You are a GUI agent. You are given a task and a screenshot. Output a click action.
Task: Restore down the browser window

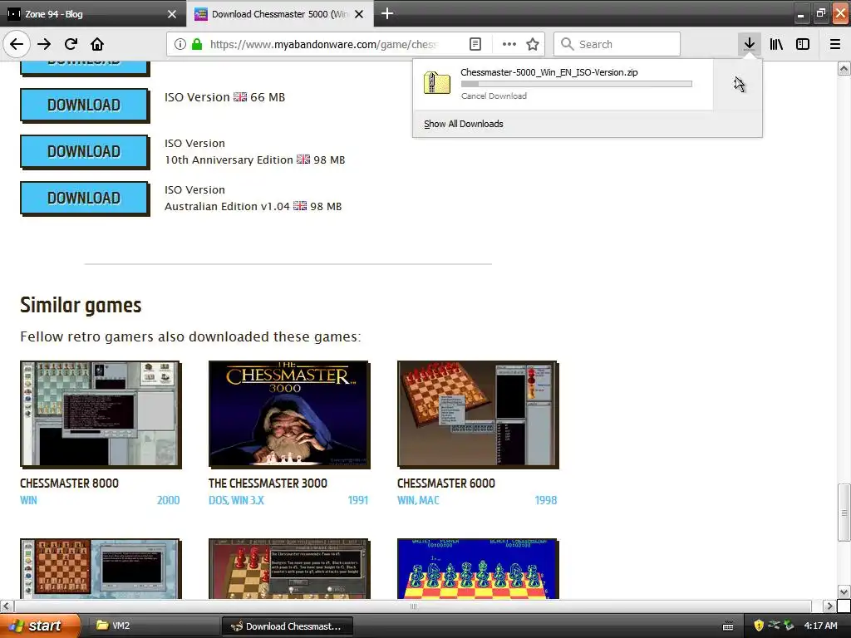pos(820,13)
